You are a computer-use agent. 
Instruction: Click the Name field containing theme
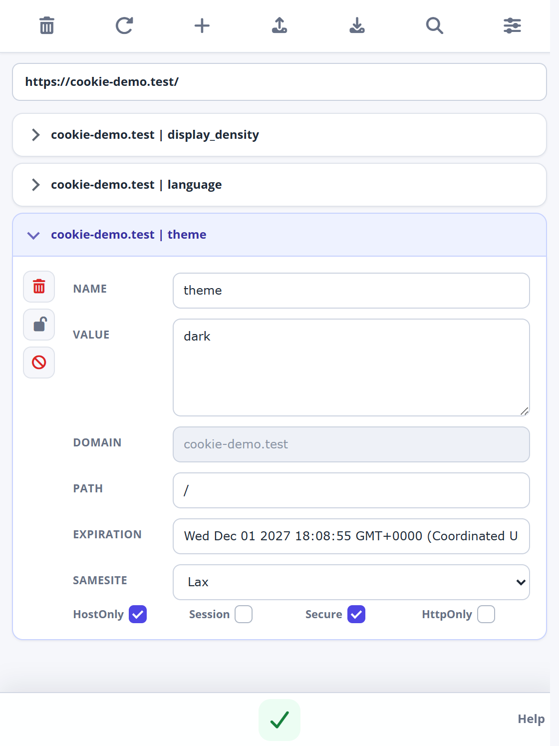coord(351,291)
